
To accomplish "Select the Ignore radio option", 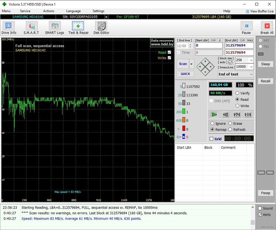I will pos(212,123).
